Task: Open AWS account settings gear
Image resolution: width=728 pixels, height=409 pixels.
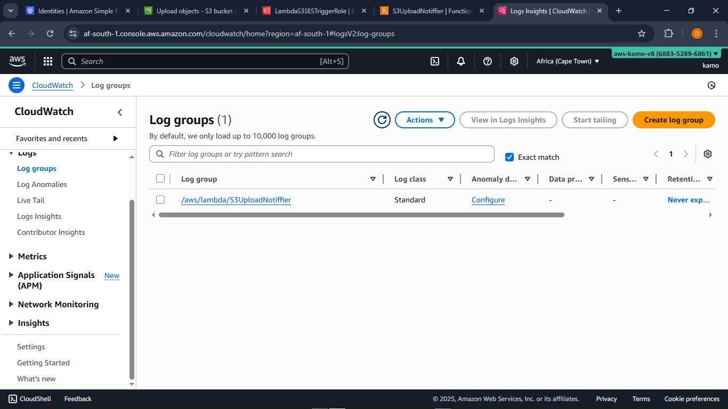Action: pyautogui.click(x=514, y=61)
